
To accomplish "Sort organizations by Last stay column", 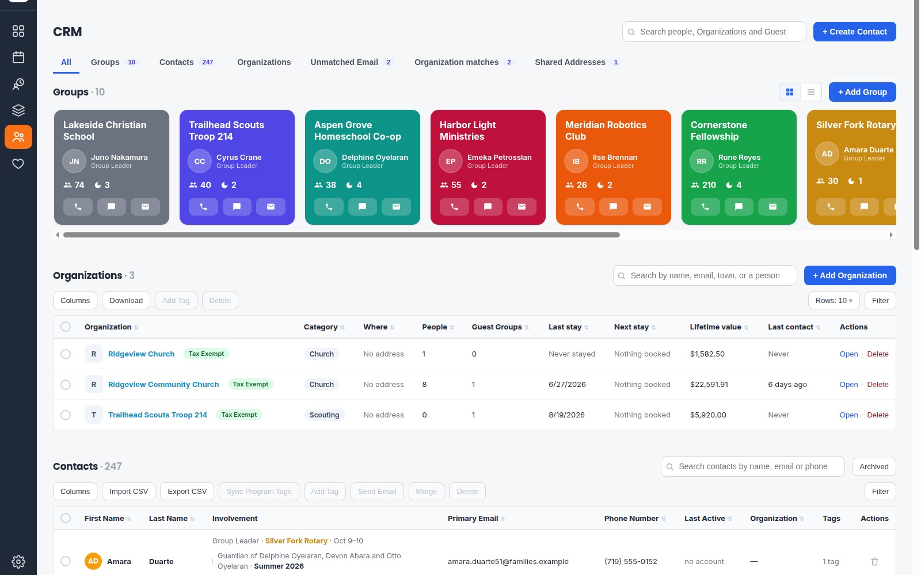I will [x=568, y=327].
